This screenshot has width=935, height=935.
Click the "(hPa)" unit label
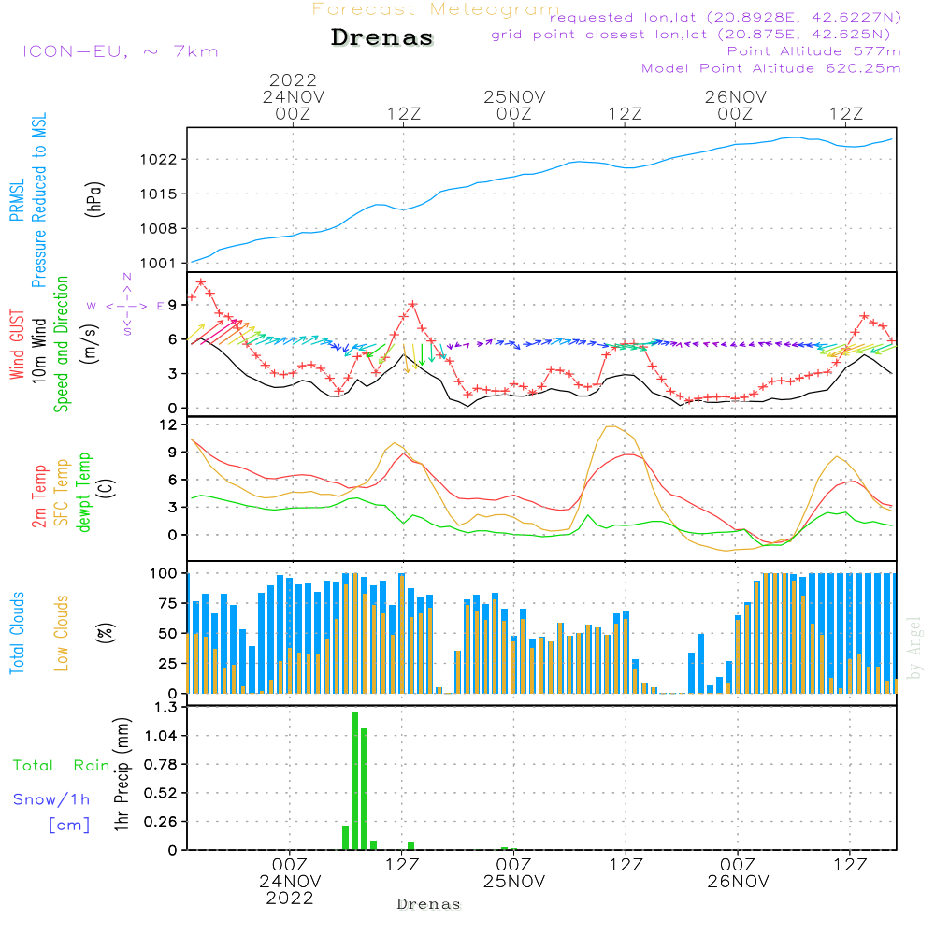click(94, 199)
